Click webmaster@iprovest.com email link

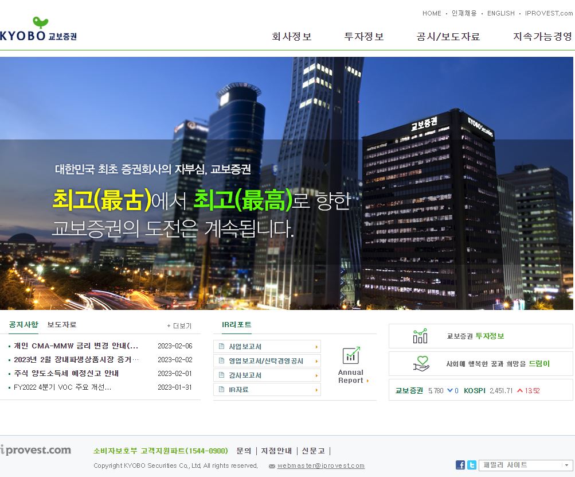point(321,466)
